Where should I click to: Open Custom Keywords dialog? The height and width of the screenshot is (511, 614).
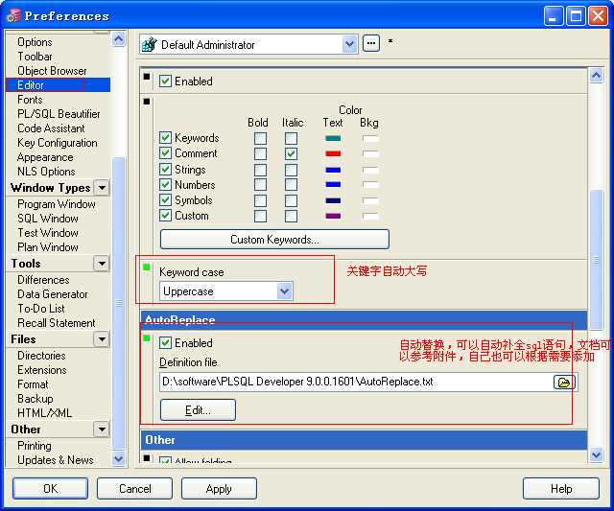(x=274, y=239)
